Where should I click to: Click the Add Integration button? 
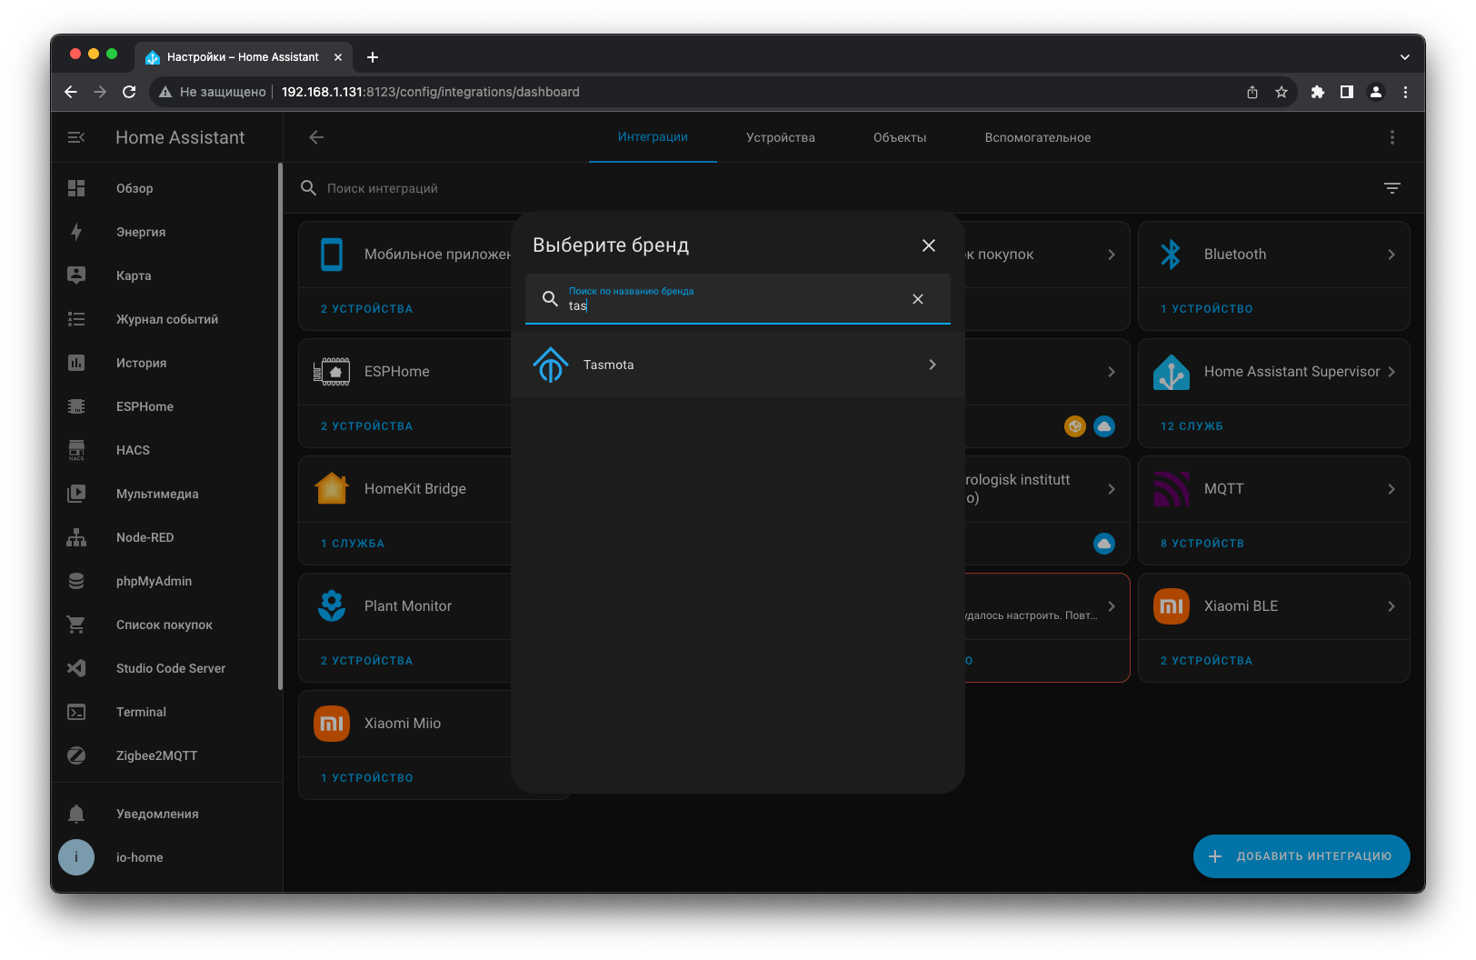(x=1301, y=856)
